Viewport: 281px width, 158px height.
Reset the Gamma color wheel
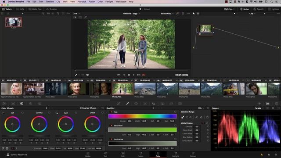[x=49, y=113]
